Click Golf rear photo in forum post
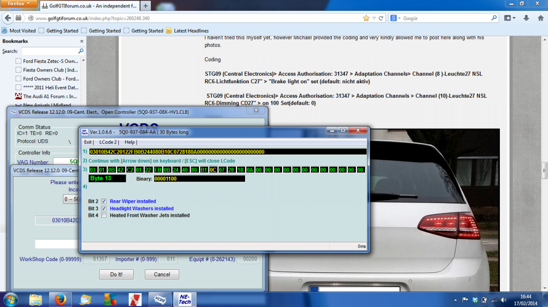This screenshot has height=307, width=548. (435, 209)
